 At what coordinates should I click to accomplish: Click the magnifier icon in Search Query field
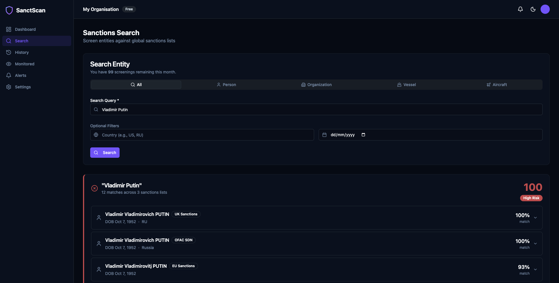(x=96, y=109)
